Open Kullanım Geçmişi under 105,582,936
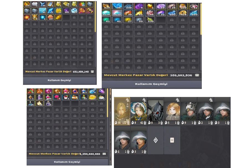Screen dimensions: 237x168 click(x=151, y=84)
